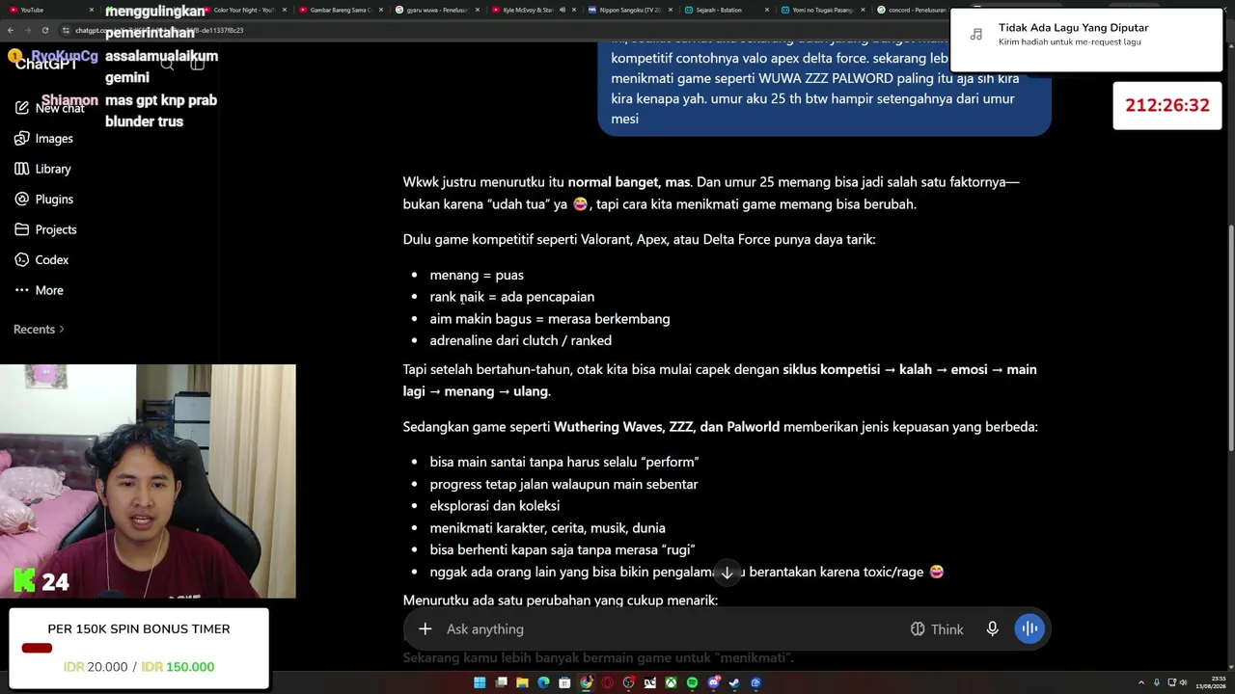Click the red donation progress bar
Viewport: 1235px width, 694px height.
37,648
